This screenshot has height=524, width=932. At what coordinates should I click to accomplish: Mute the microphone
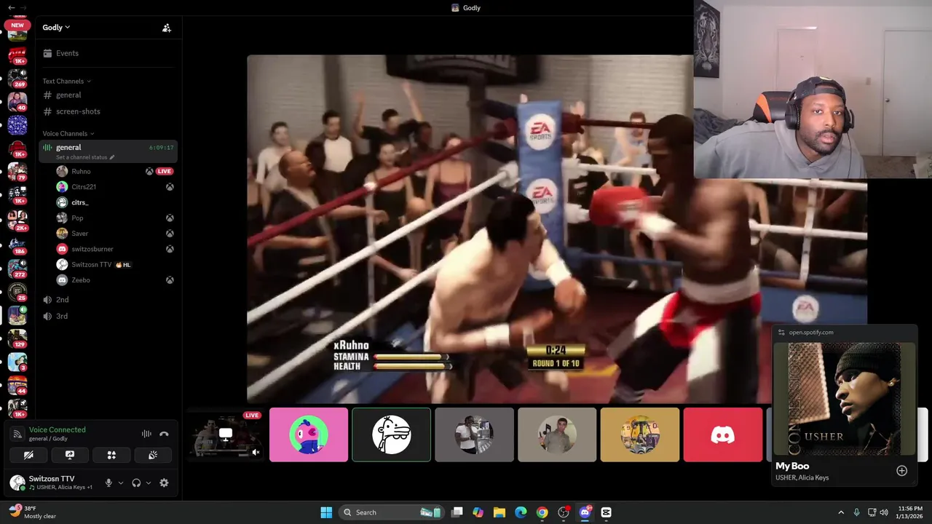pos(108,483)
